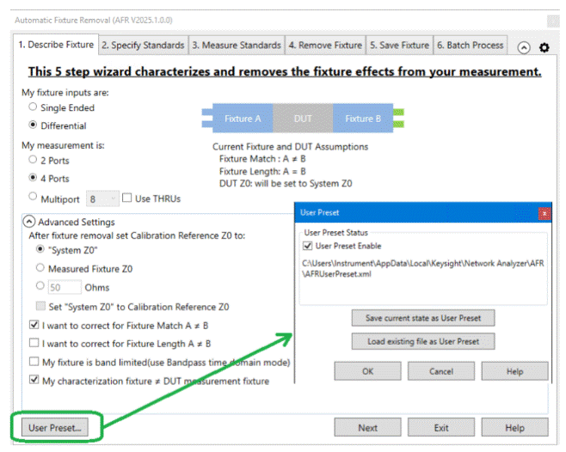
Task: Close the User Preset dialog
Action: [544, 212]
